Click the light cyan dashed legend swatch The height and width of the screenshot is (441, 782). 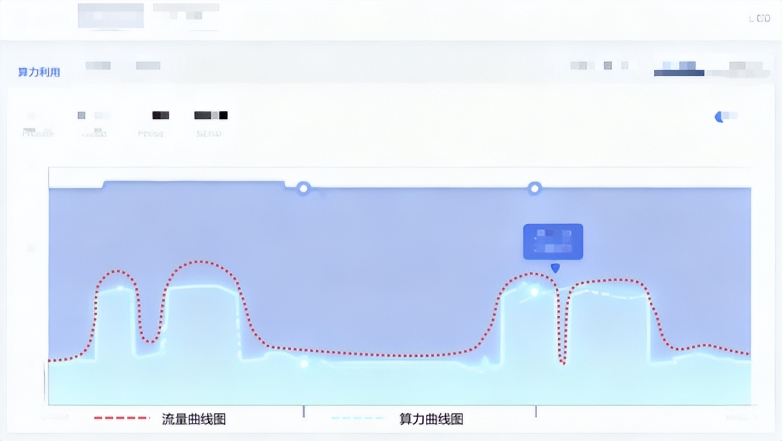click(357, 418)
